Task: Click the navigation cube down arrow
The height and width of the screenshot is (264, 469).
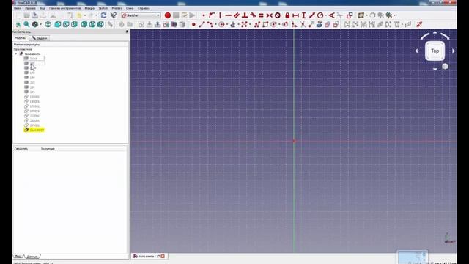Action: [435, 69]
